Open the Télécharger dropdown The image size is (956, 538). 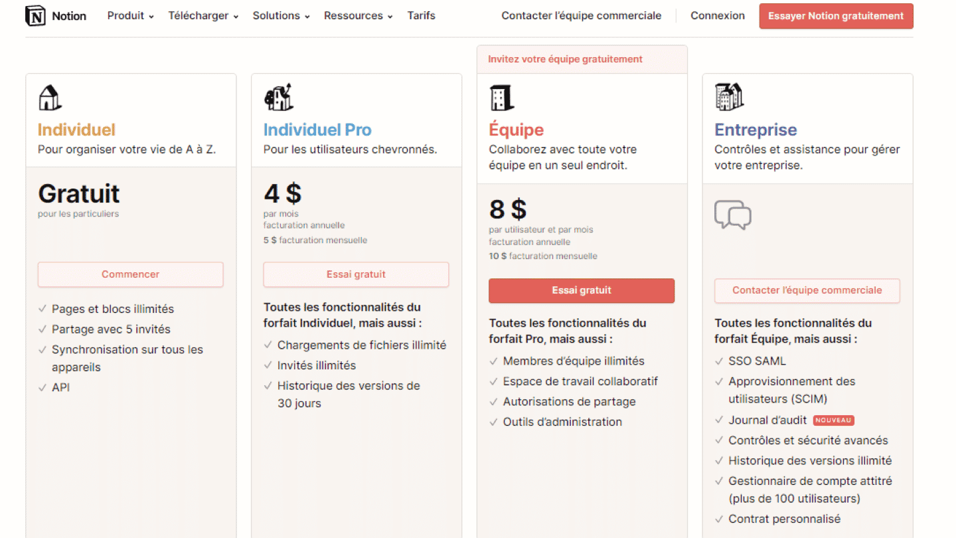(203, 16)
